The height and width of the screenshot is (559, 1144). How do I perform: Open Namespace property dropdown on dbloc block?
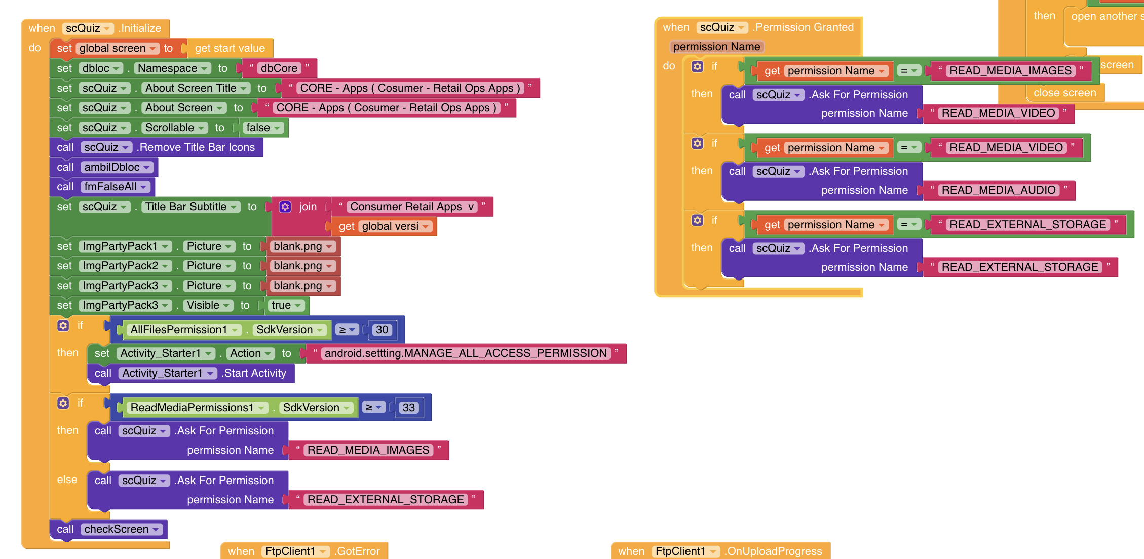(x=204, y=69)
